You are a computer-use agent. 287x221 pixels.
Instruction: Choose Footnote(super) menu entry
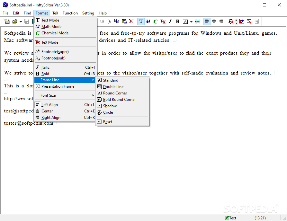click(x=65, y=52)
